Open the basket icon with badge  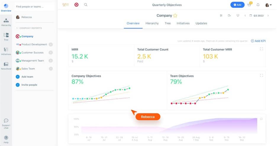tap(249, 5)
